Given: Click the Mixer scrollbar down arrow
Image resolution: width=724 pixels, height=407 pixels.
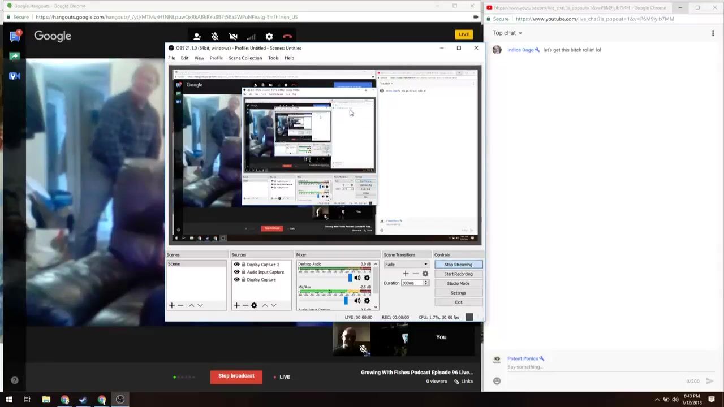Looking at the screenshot, I should click(x=376, y=307).
